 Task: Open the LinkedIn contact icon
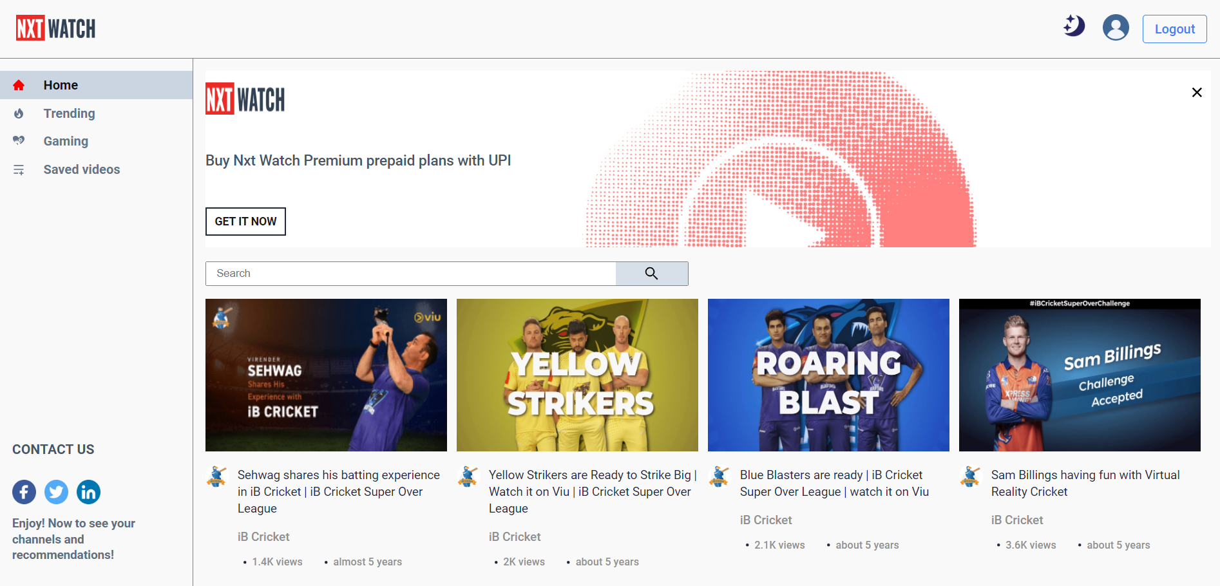(x=88, y=493)
